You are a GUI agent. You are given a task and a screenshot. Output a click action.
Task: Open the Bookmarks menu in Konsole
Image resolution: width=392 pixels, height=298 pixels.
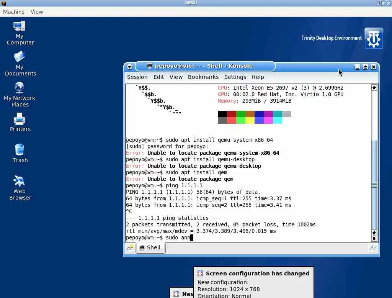(203, 77)
